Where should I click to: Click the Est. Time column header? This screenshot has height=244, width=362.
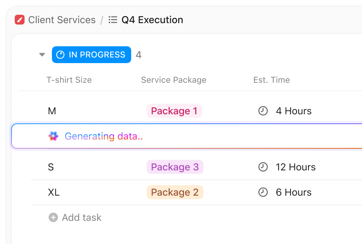pyautogui.click(x=271, y=80)
